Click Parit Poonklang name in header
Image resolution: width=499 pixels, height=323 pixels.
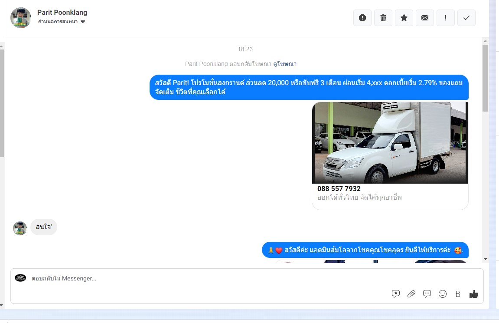62,13
